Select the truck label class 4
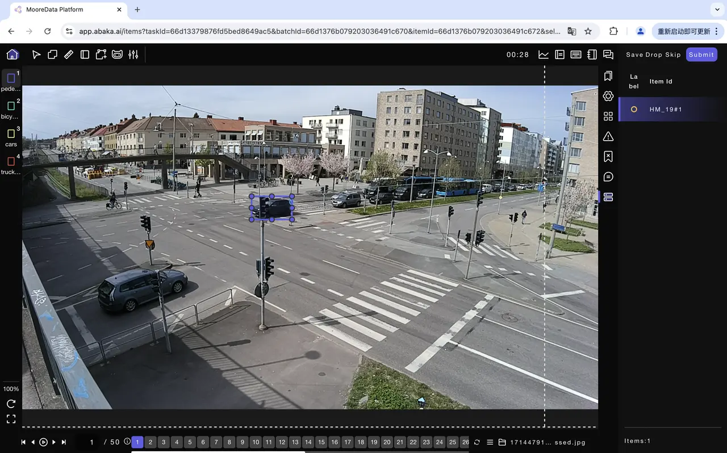This screenshot has width=727, height=453. tap(11, 165)
